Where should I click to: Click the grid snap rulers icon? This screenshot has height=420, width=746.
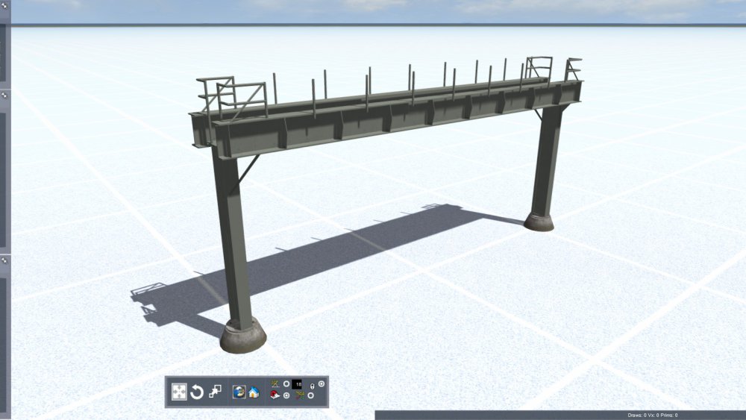(x=275, y=384)
